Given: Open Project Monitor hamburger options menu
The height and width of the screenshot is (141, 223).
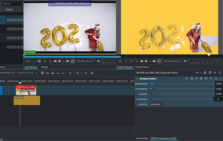Looking at the screenshot, I should (185, 61).
